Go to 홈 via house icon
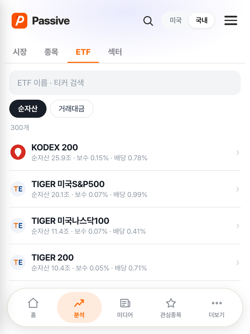This screenshot has width=250, height=334. coord(33,303)
